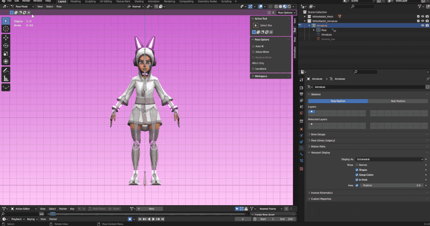430x226 pixels.
Task: Select the Rotate tool
Action: pyautogui.click(x=6, y=45)
